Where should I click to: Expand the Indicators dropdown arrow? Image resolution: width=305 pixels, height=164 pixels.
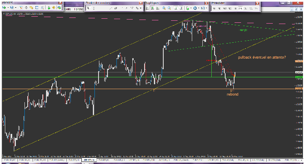[191, 8]
